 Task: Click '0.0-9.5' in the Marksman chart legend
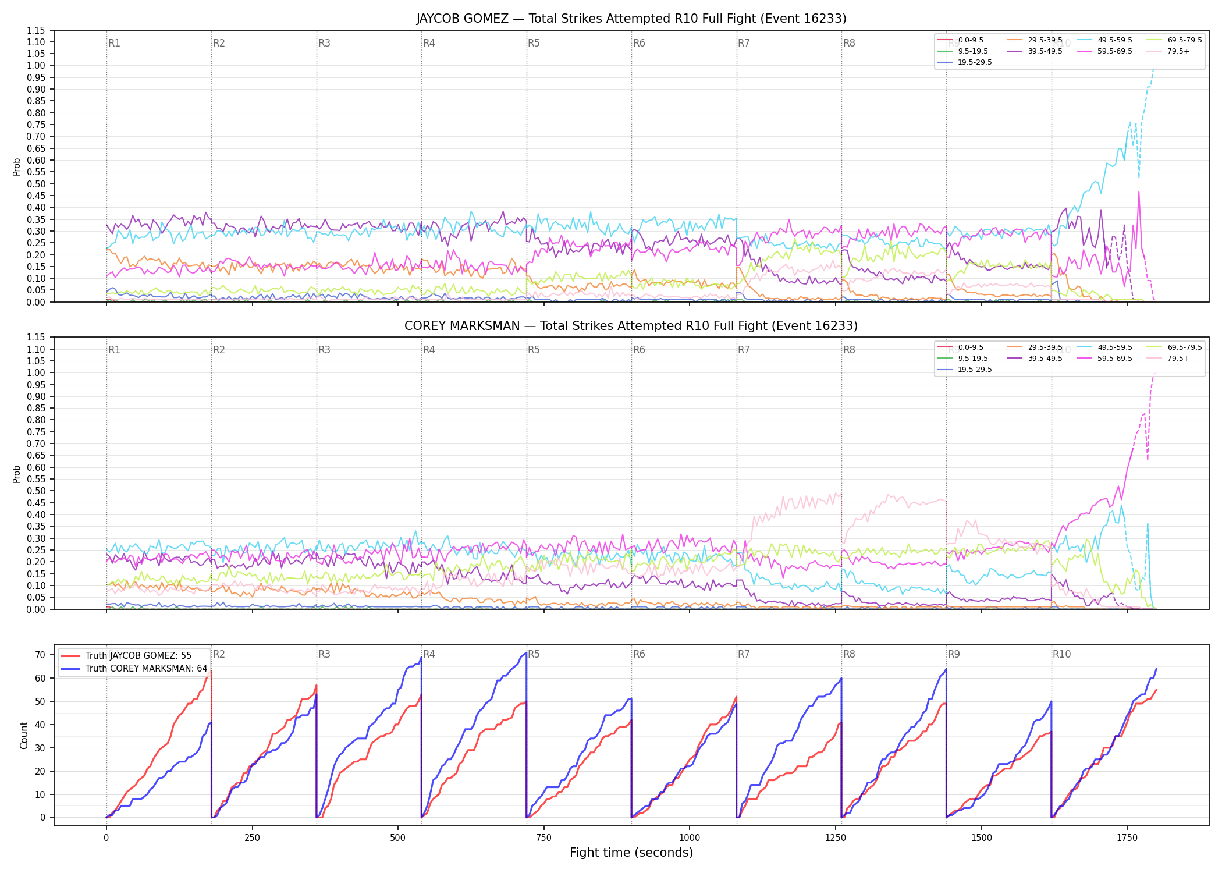tap(971, 347)
